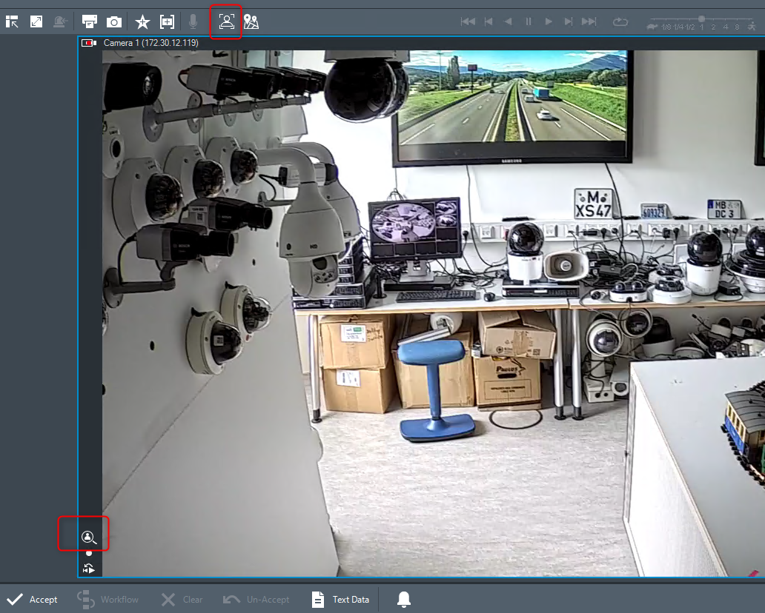
Task: Clear the selected alarm
Action: coord(182,600)
